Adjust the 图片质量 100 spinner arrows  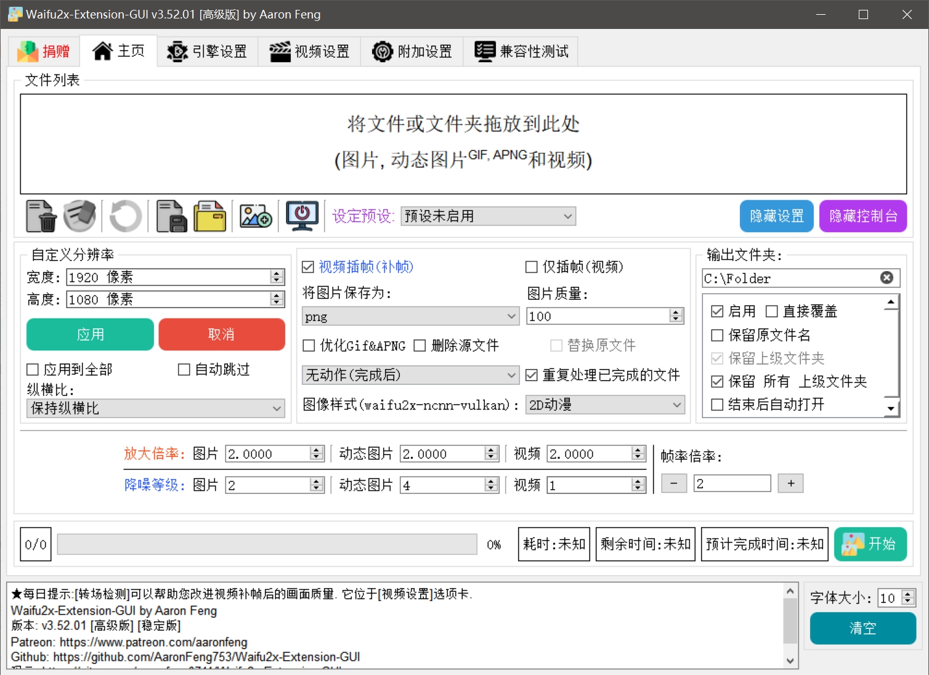pyautogui.click(x=676, y=316)
